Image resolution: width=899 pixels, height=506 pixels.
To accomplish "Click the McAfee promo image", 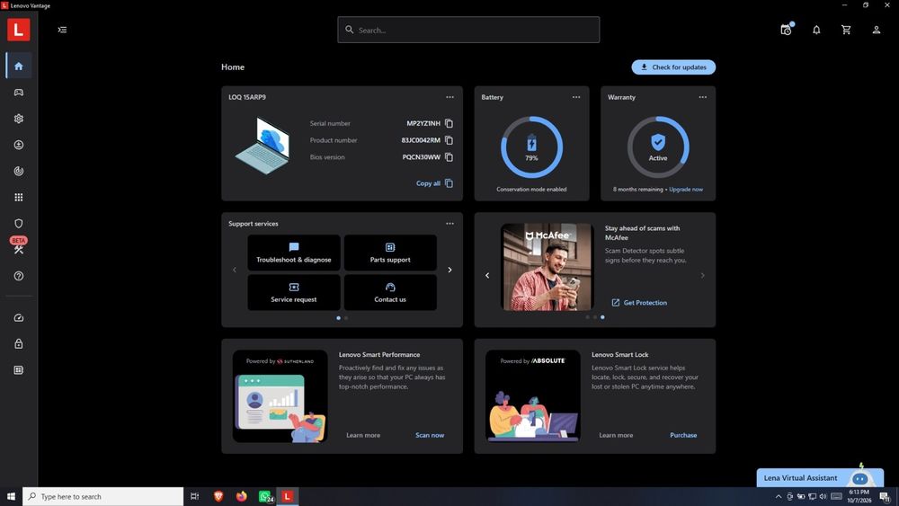I will 547,267.
